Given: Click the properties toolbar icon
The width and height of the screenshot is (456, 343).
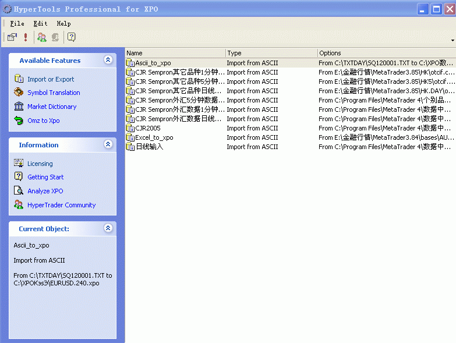Looking at the screenshot, I should [x=12, y=37].
